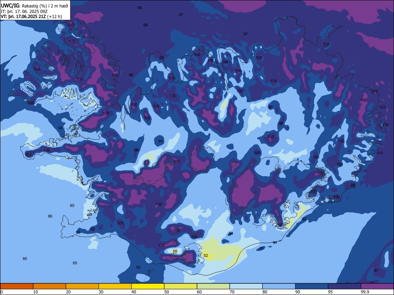Click the title text 'Rakastig (%) í 2 m hæð'
The width and height of the screenshot is (394, 295).
click(x=45, y=6)
